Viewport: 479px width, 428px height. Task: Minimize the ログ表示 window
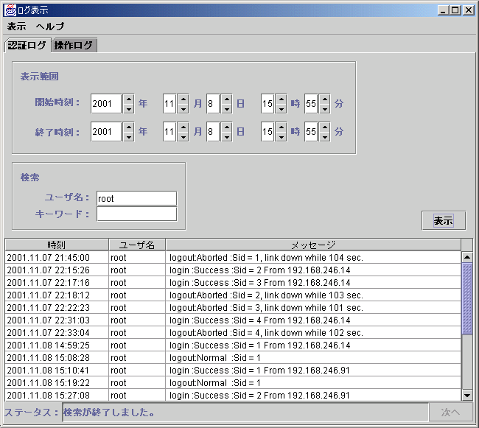443,10
